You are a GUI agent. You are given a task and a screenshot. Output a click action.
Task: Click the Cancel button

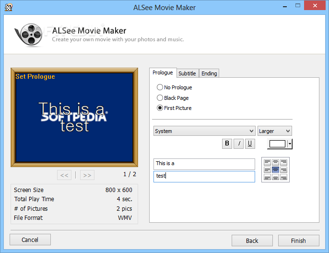[x=30, y=240]
